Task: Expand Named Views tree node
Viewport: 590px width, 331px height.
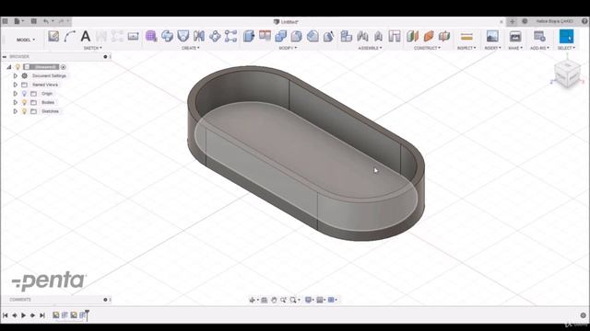Action: [16, 85]
